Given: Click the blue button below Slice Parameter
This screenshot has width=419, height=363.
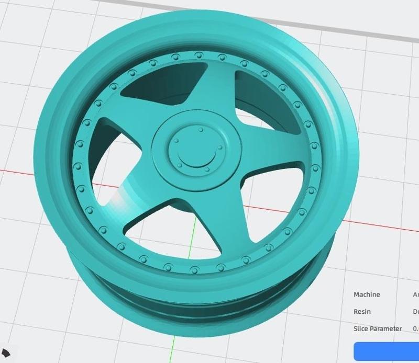Looking at the screenshot, I should point(387,351).
